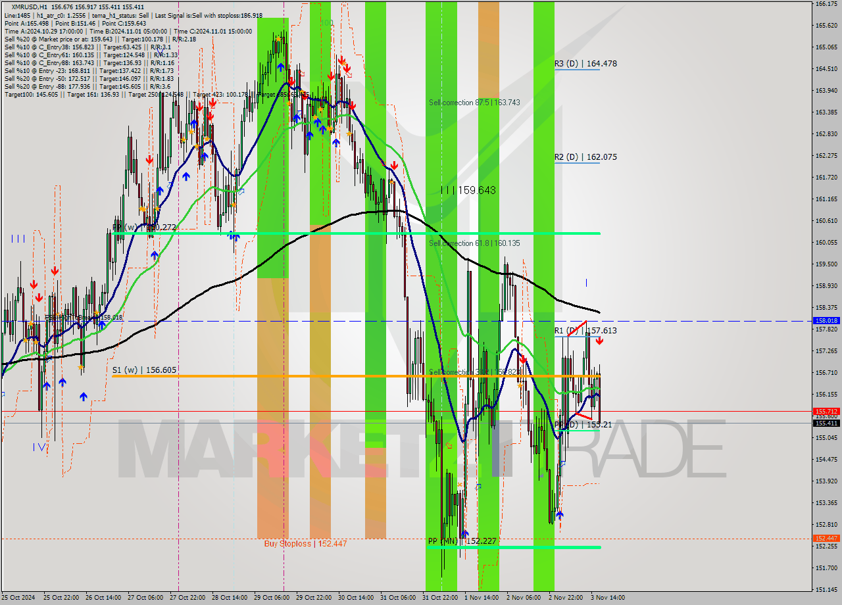Image resolution: width=842 pixels, height=605 pixels.
Task: Click the 164.510 price axis value
Action: point(826,69)
